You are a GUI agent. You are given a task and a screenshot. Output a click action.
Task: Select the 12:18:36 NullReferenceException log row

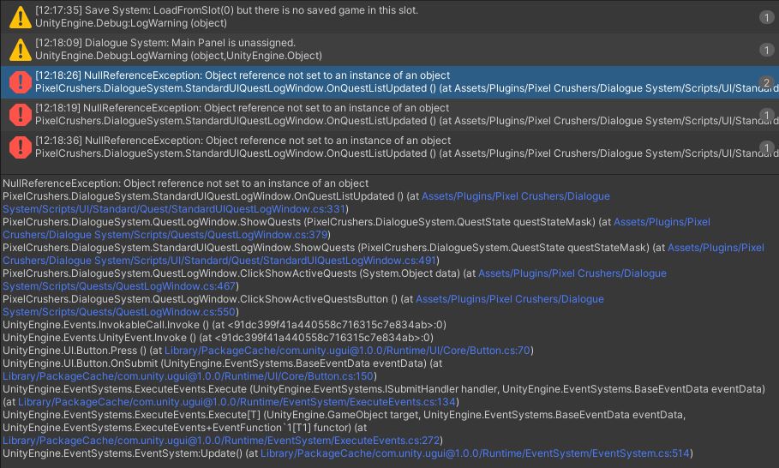pyautogui.click(x=389, y=147)
